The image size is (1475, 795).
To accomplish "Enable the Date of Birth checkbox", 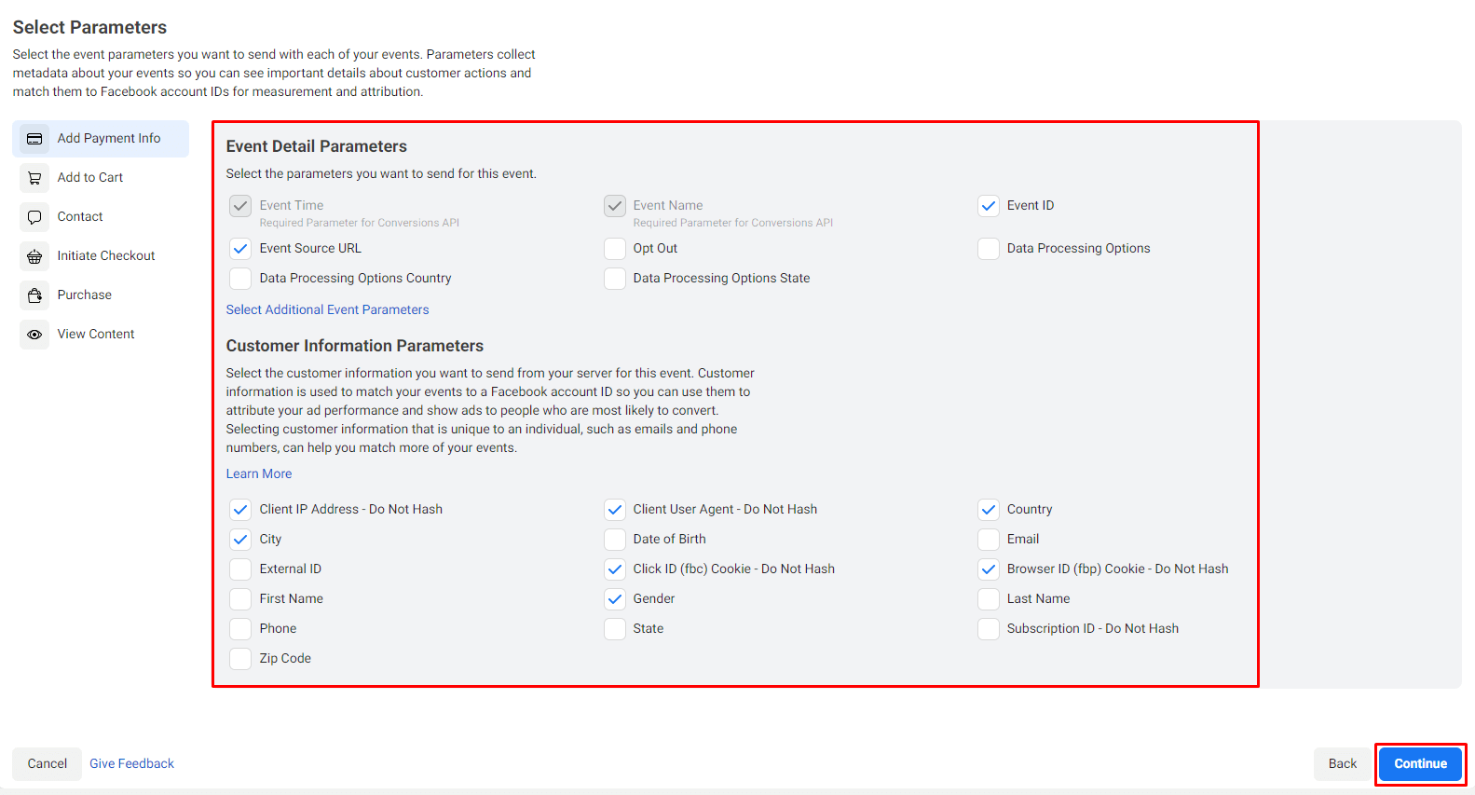I will (615, 540).
